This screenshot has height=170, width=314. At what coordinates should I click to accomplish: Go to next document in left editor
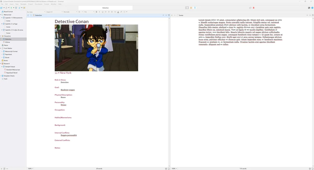tap(166, 15)
